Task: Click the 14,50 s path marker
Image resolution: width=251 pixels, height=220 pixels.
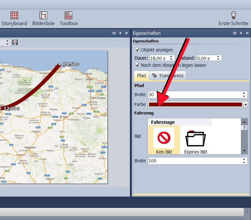Action: (x=59, y=64)
